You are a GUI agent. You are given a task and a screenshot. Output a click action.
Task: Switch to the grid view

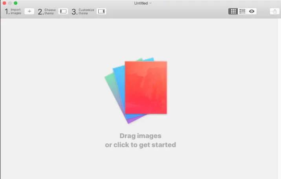pyautogui.click(x=233, y=11)
